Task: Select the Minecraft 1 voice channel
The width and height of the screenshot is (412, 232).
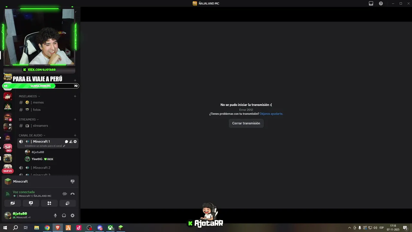Action: (x=41, y=142)
